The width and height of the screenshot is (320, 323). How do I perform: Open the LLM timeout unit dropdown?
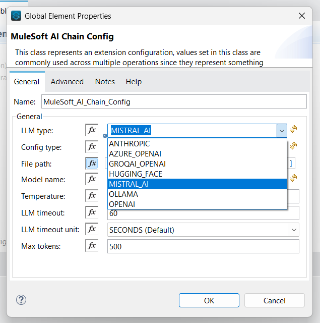click(x=294, y=230)
